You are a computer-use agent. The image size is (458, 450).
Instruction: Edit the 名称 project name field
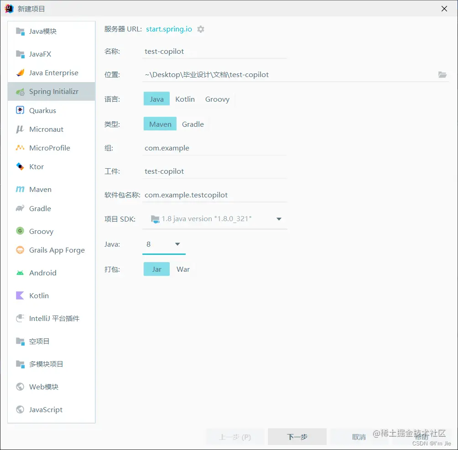tap(215, 52)
